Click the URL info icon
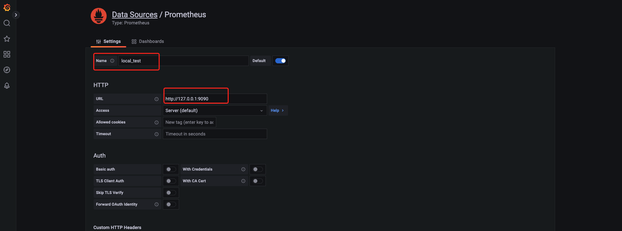Screen dimensions: 622x231 pos(157,99)
